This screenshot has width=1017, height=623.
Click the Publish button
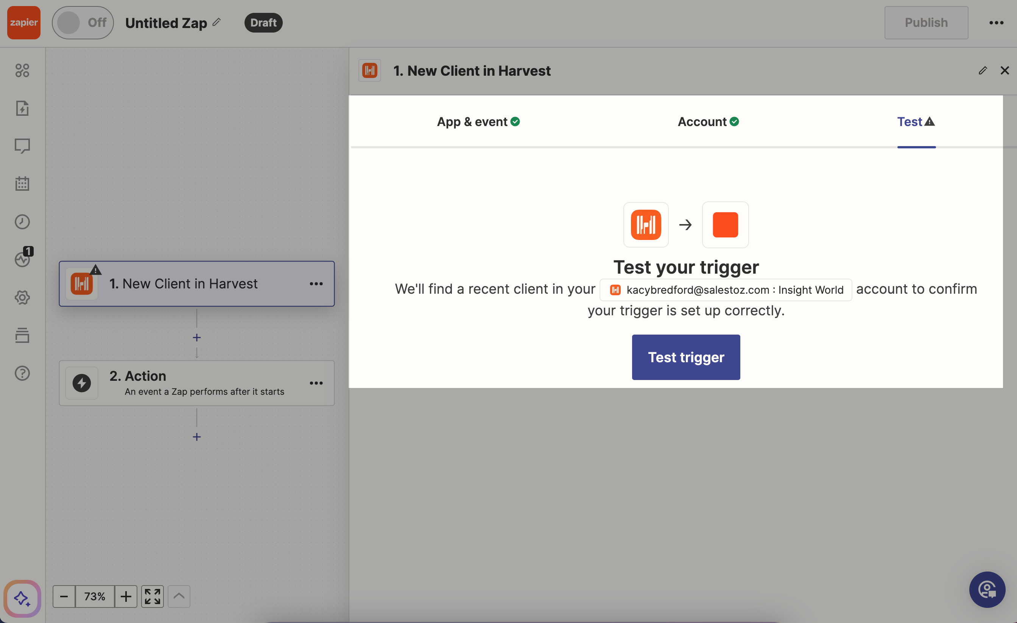pos(926,23)
